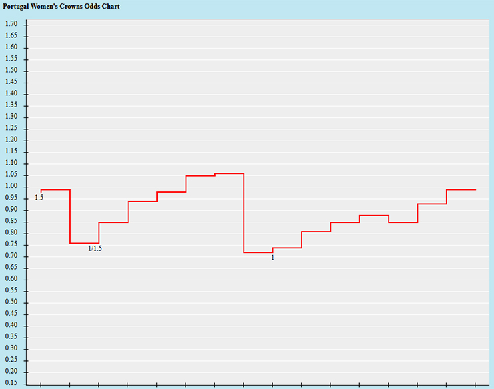
Task: Select the 1.55 y-axis label
Action: click(x=11, y=59)
